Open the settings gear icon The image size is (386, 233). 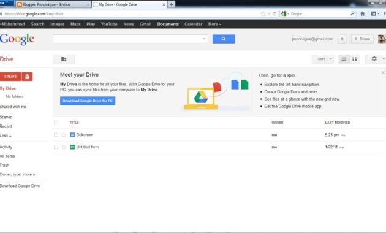374,59
